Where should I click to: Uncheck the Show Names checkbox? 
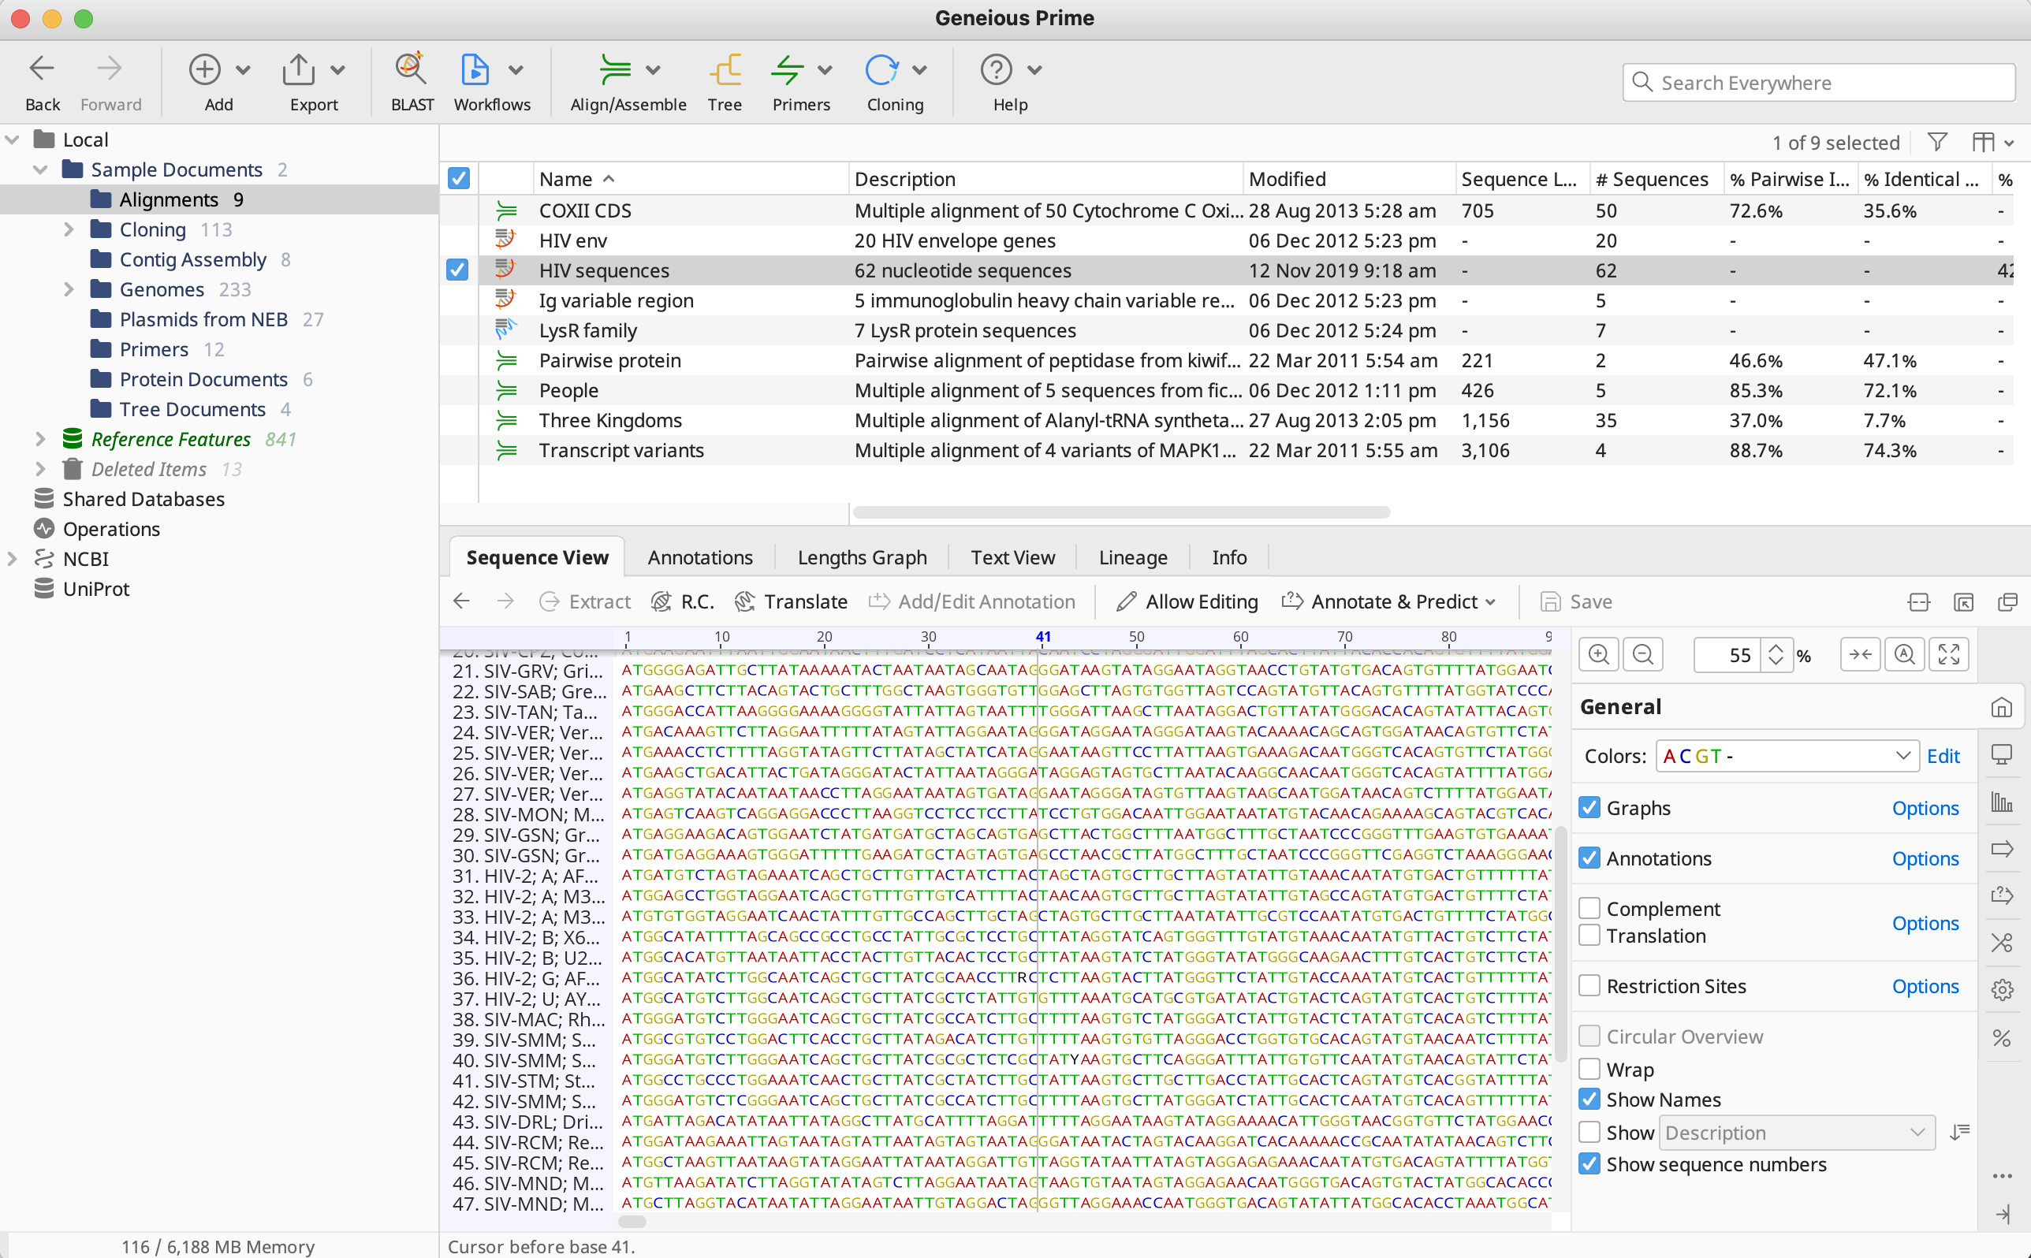[1589, 1099]
